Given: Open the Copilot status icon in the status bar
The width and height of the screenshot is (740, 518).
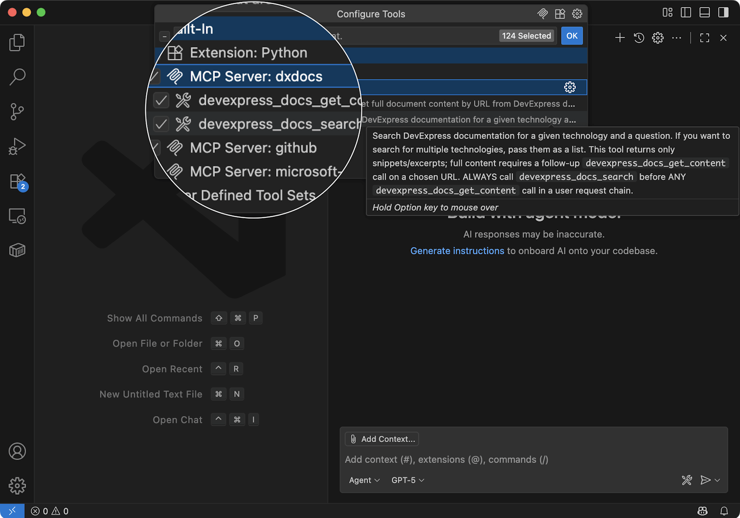Looking at the screenshot, I should tap(703, 511).
